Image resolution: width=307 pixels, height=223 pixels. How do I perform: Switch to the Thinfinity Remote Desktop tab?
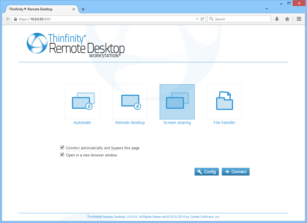pyautogui.click(x=40, y=9)
